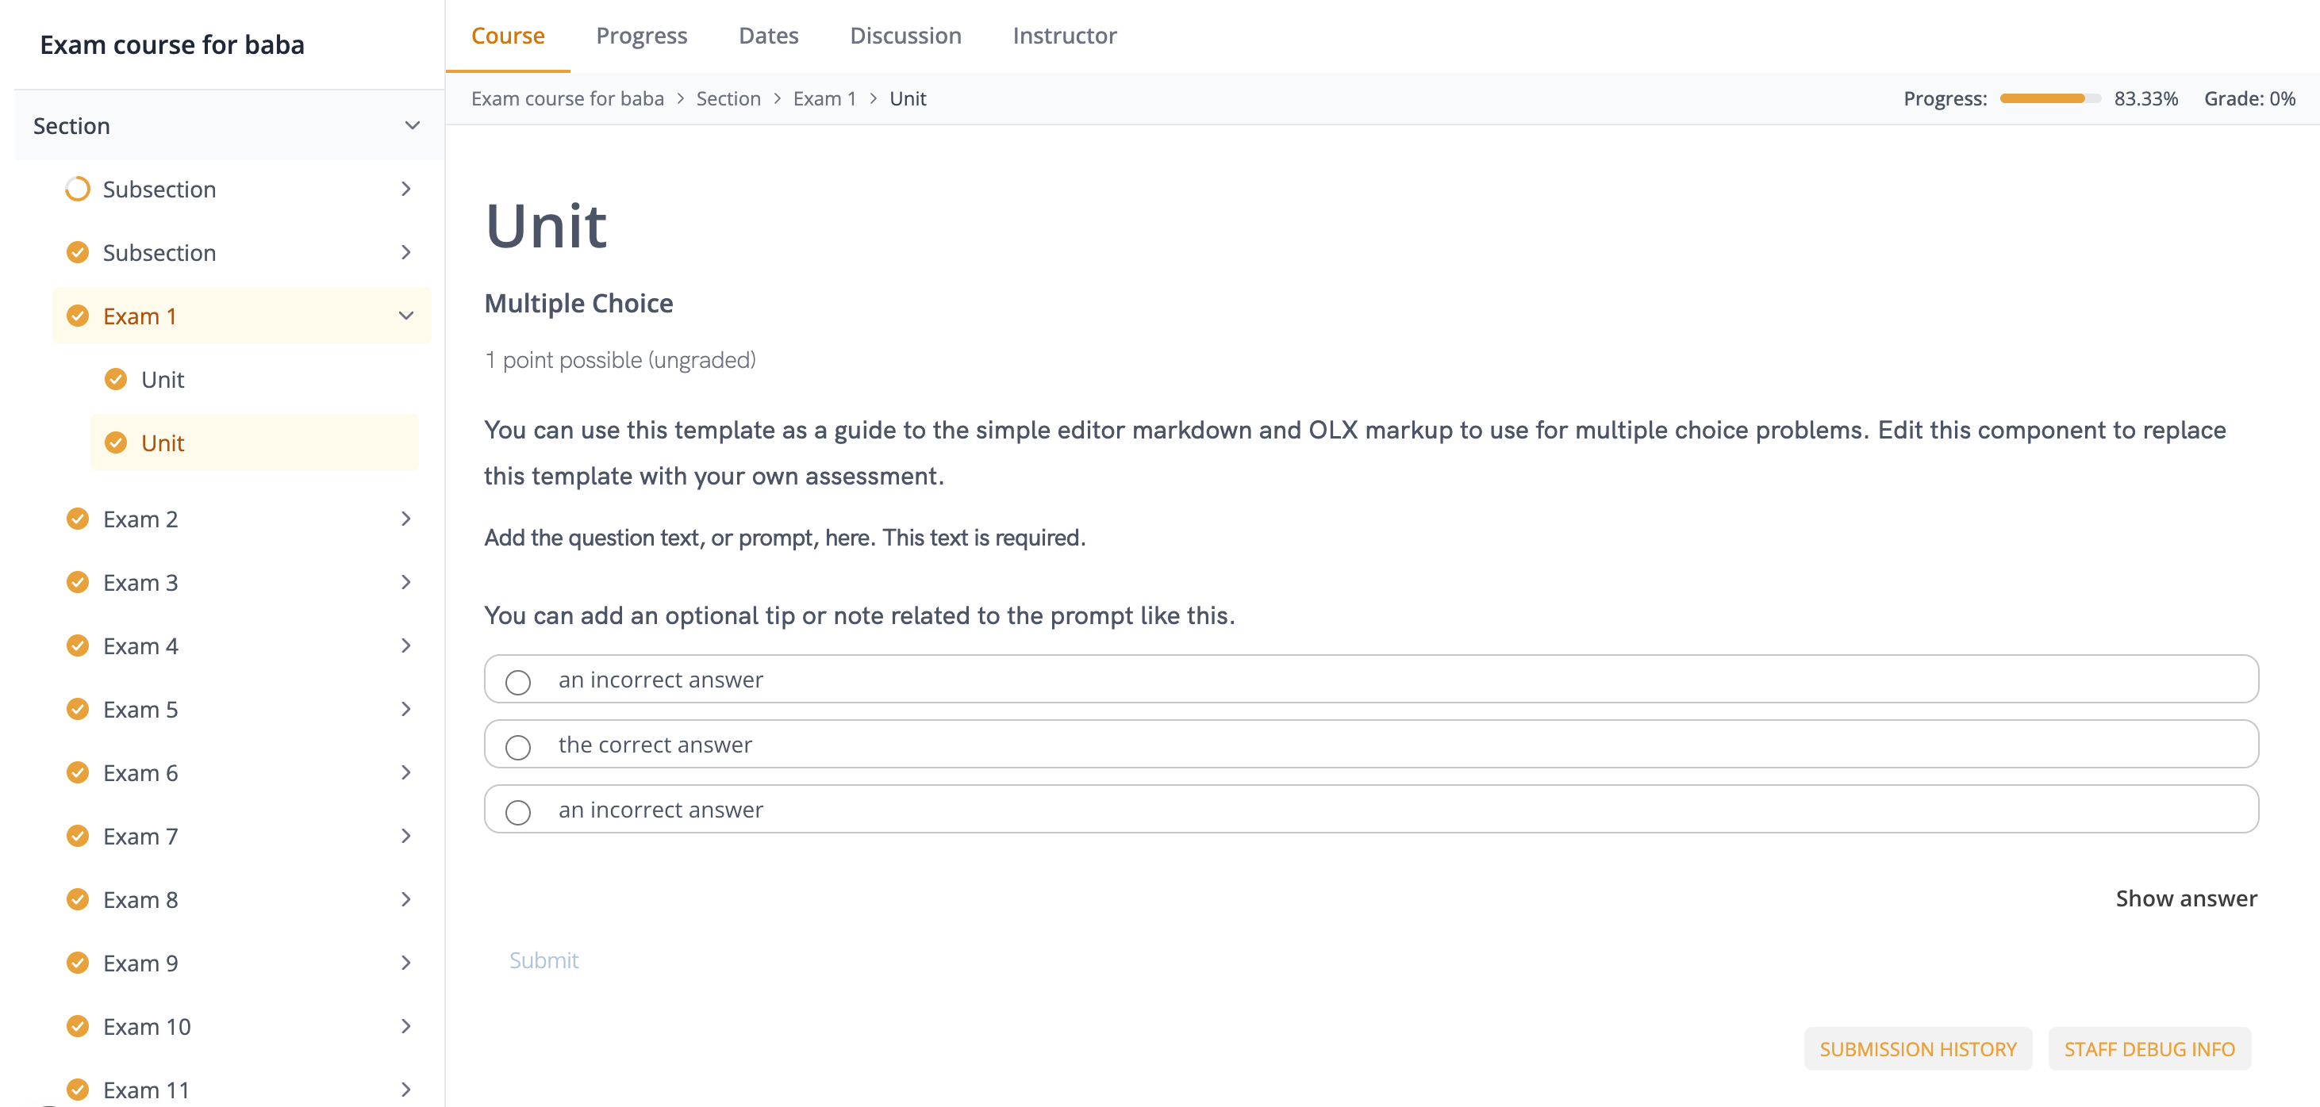Viewport: 2320px width, 1107px height.
Task: Click the Unit breadcrumb text
Action: 907,98
